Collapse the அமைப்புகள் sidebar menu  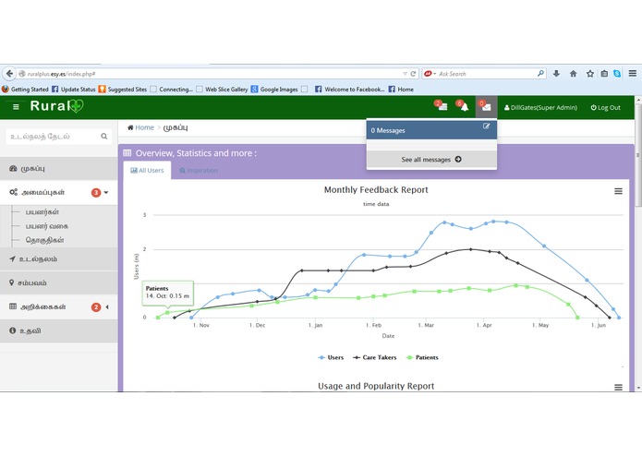[58, 193]
